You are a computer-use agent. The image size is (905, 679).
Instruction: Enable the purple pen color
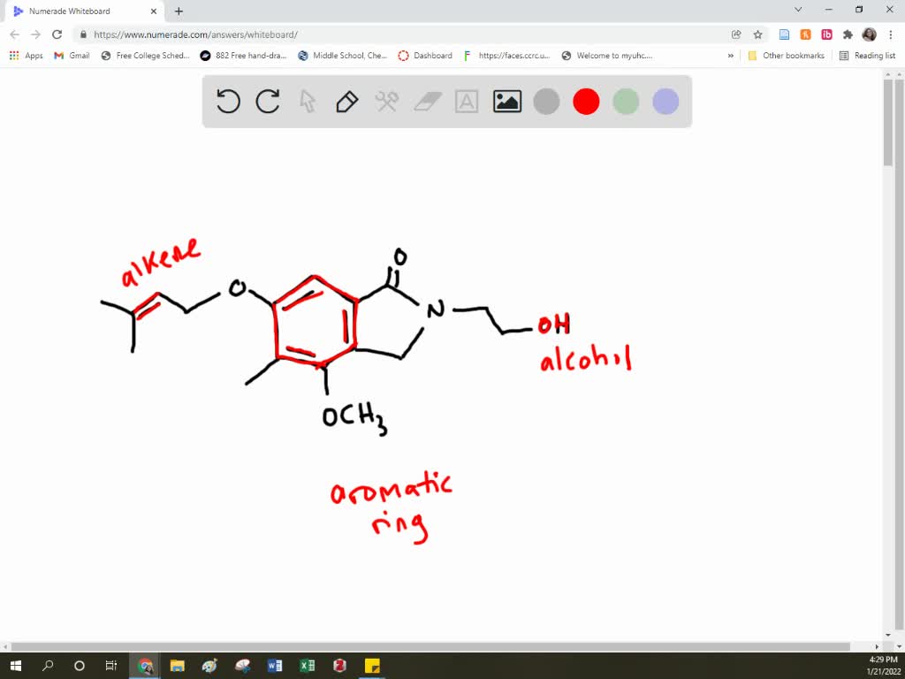(x=665, y=101)
